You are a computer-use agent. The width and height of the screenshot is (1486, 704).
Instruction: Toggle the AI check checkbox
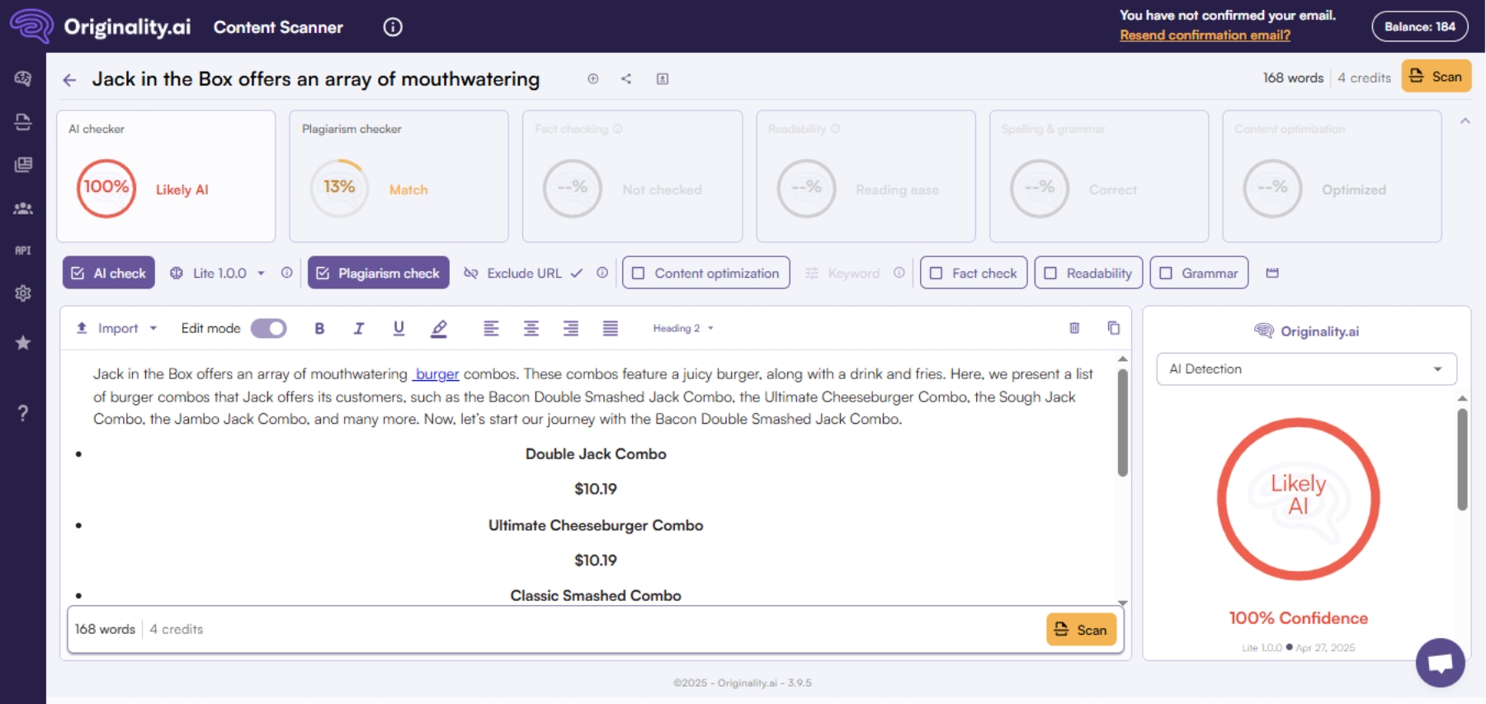click(x=78, y=273)
